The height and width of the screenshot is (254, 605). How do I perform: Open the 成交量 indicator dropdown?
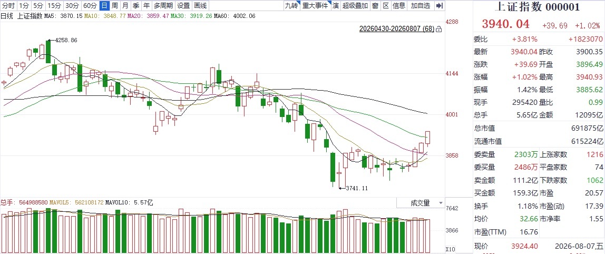pyautogui.click(x=421, y=203)
